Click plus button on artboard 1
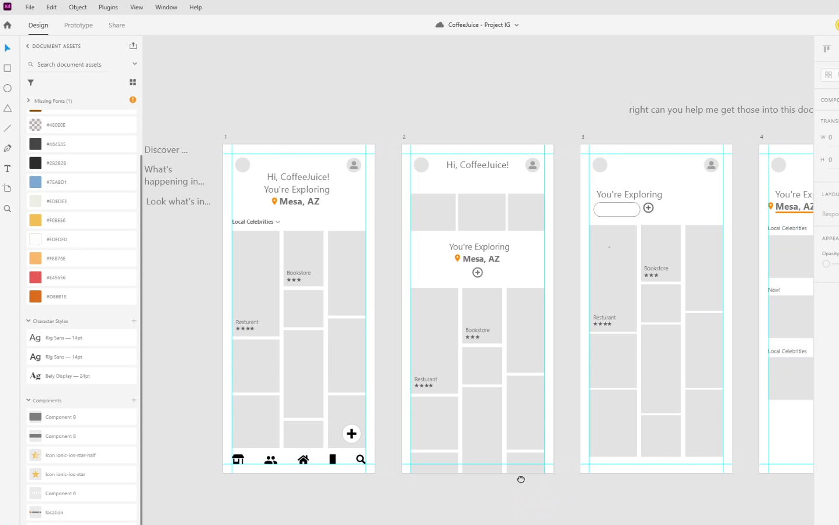 point(351,434)
